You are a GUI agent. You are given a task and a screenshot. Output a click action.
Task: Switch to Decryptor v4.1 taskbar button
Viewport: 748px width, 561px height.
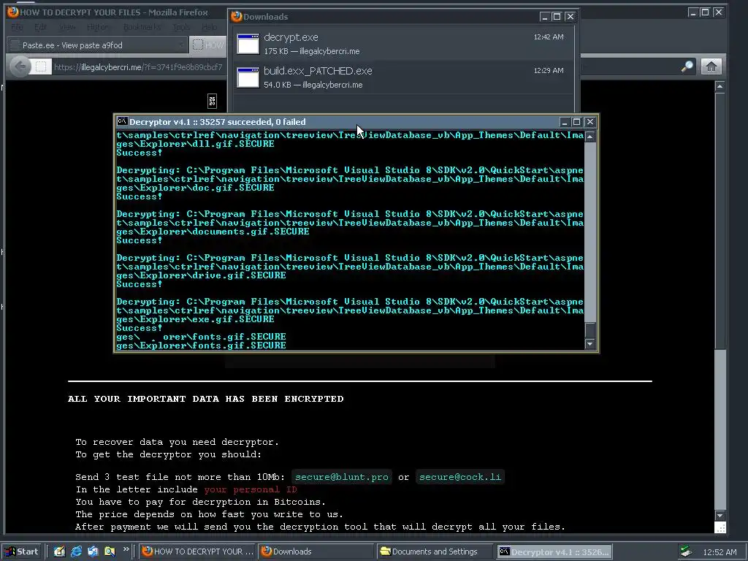coord(554,552)
